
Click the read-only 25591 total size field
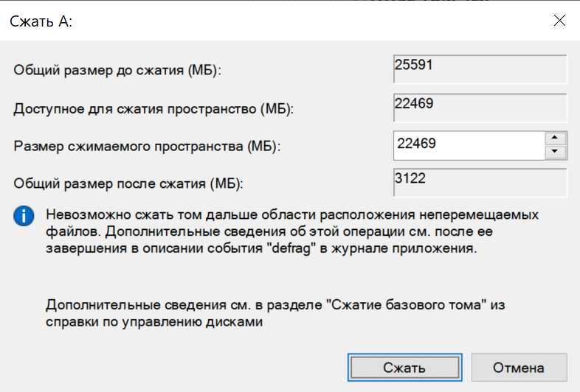(x=480, y=70)
